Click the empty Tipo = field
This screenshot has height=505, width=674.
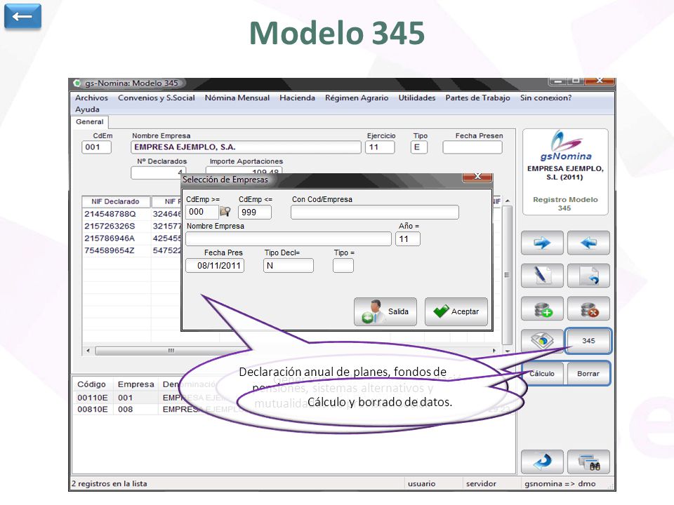pos(343,265)
